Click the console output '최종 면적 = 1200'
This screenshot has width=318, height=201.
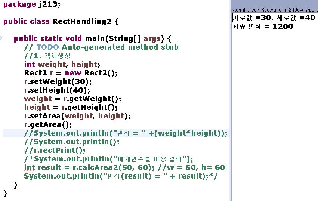coord(263,27)
